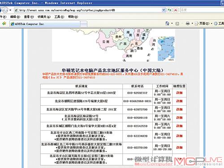Select the ASUSTek Computer Inc. tab

click(45, 24)
